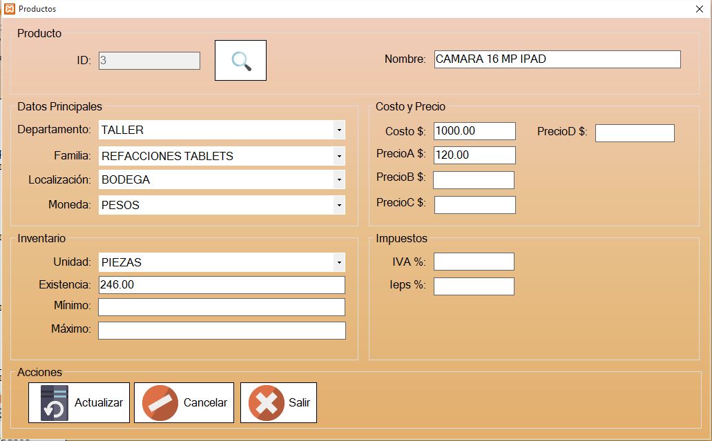This screenshot has height=441, width=712.
Task: Focus the Costo $ input field
Action: click(474, 131)
